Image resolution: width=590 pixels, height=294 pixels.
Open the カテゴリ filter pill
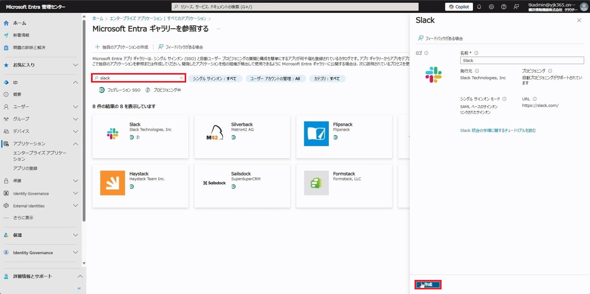pos(327,79)
